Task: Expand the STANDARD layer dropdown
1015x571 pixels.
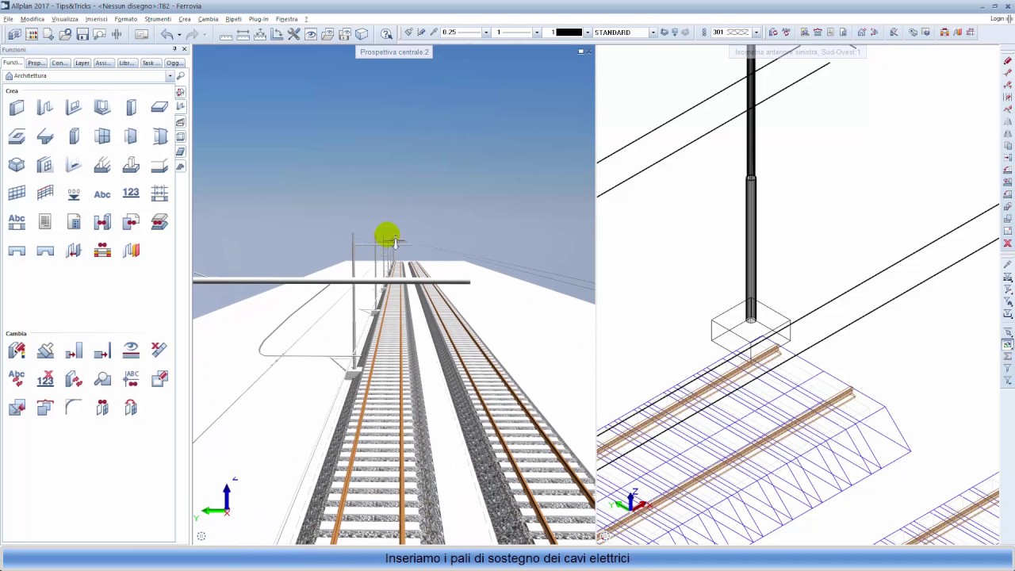Action: 653,33
